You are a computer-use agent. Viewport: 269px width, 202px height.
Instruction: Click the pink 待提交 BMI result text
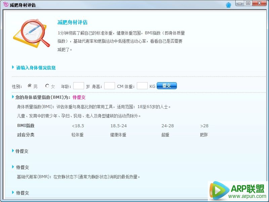tap(79, 97)
